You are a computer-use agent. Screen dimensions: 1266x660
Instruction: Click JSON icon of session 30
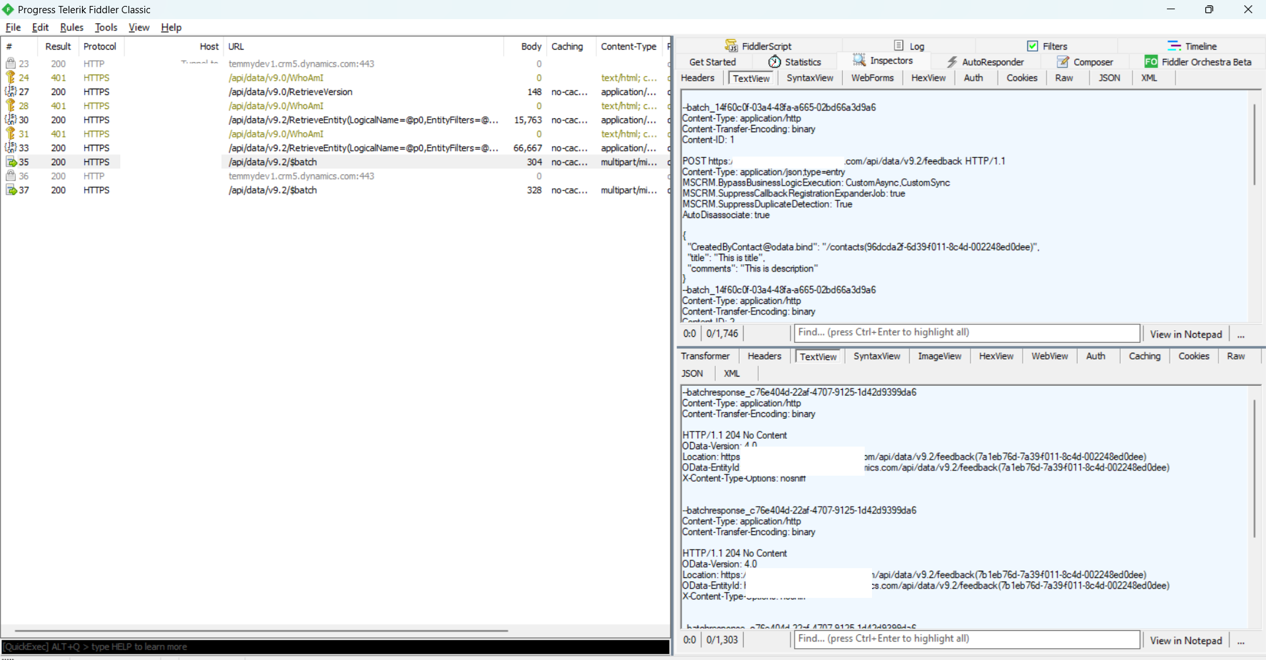11,120
